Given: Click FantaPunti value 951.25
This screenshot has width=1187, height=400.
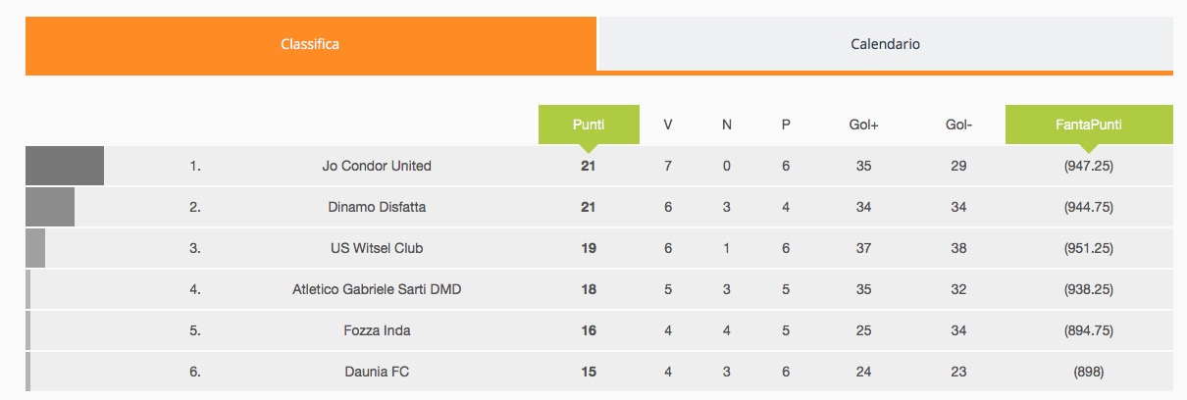Looking at the screenshot, I should point(1089,248).
